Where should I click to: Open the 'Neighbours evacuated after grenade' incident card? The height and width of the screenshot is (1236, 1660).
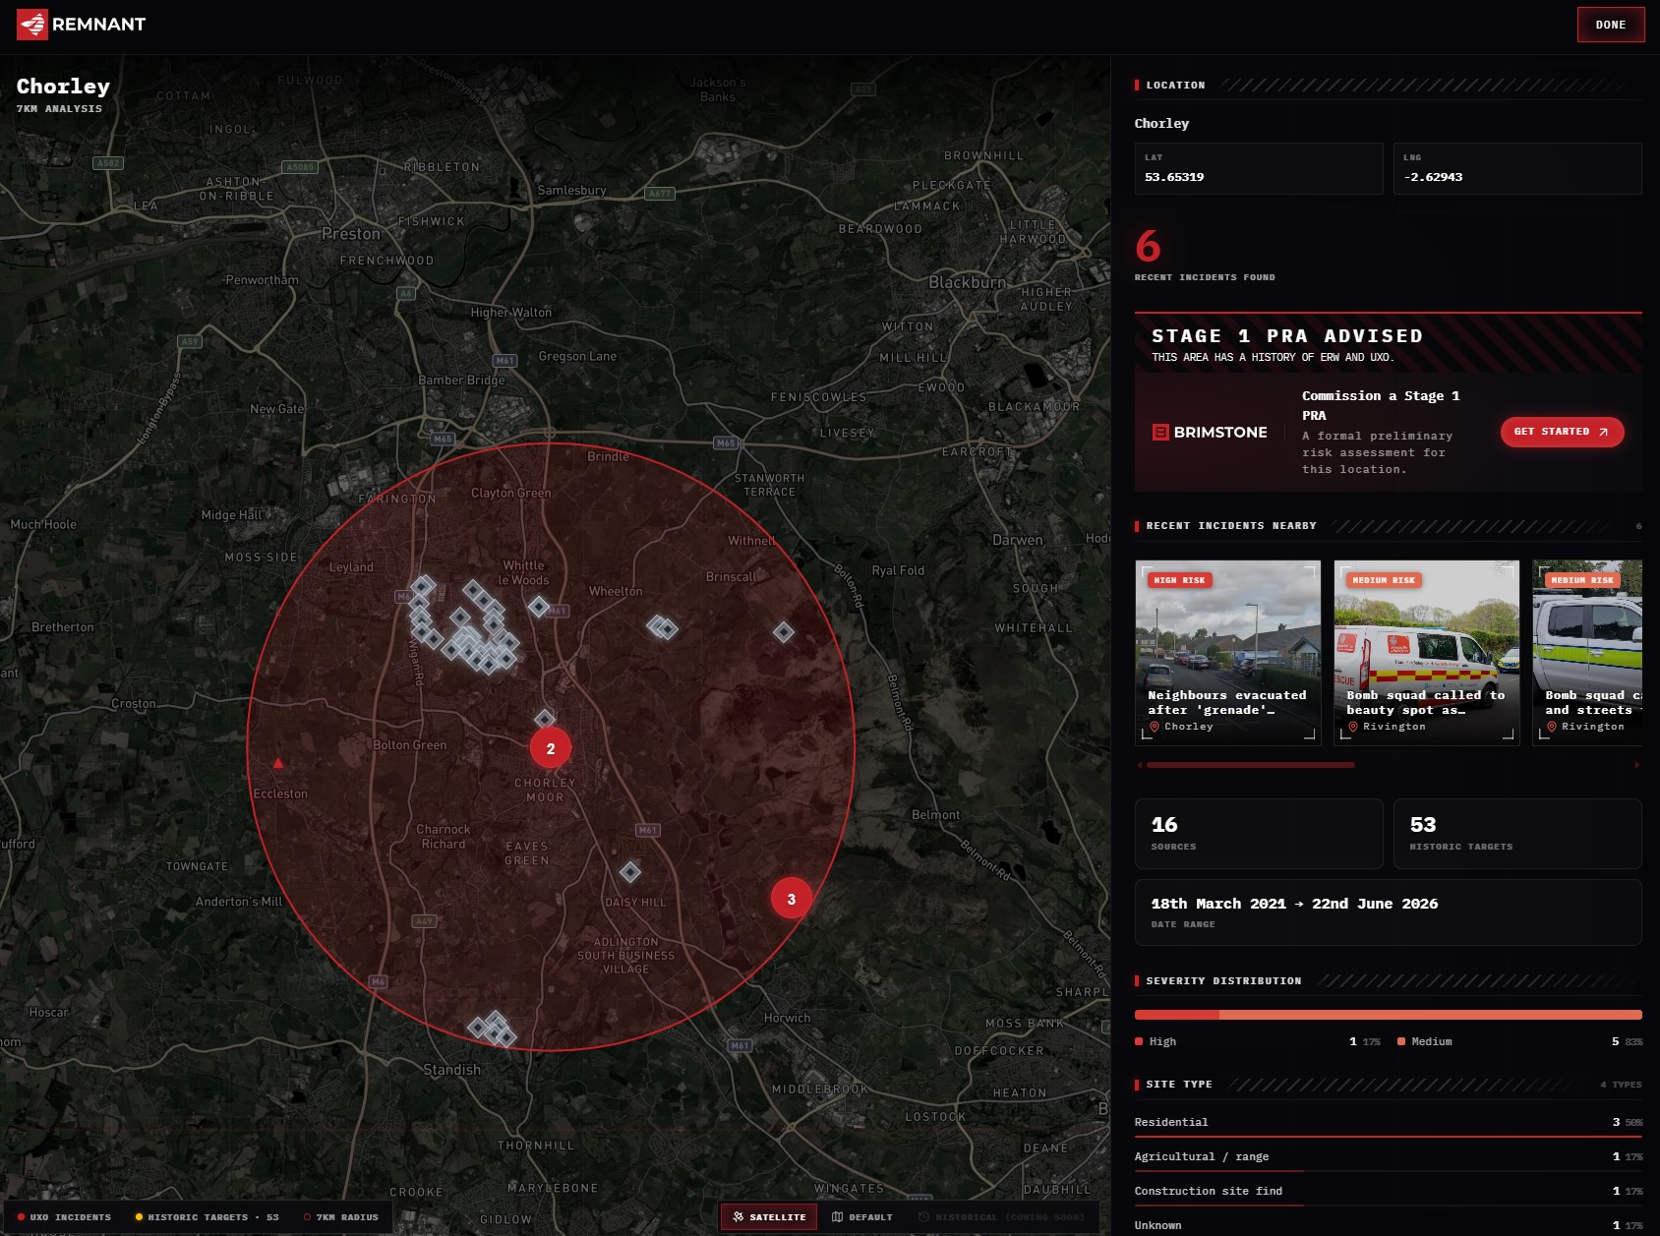(1227, 653)
